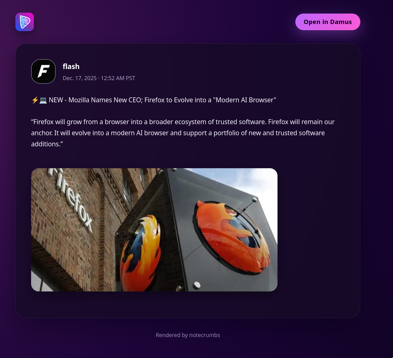The height and width of the screenshot is (358, 393).
Task: Click the "Modern AI Browser" phrase
Action: tap(245, 100)
